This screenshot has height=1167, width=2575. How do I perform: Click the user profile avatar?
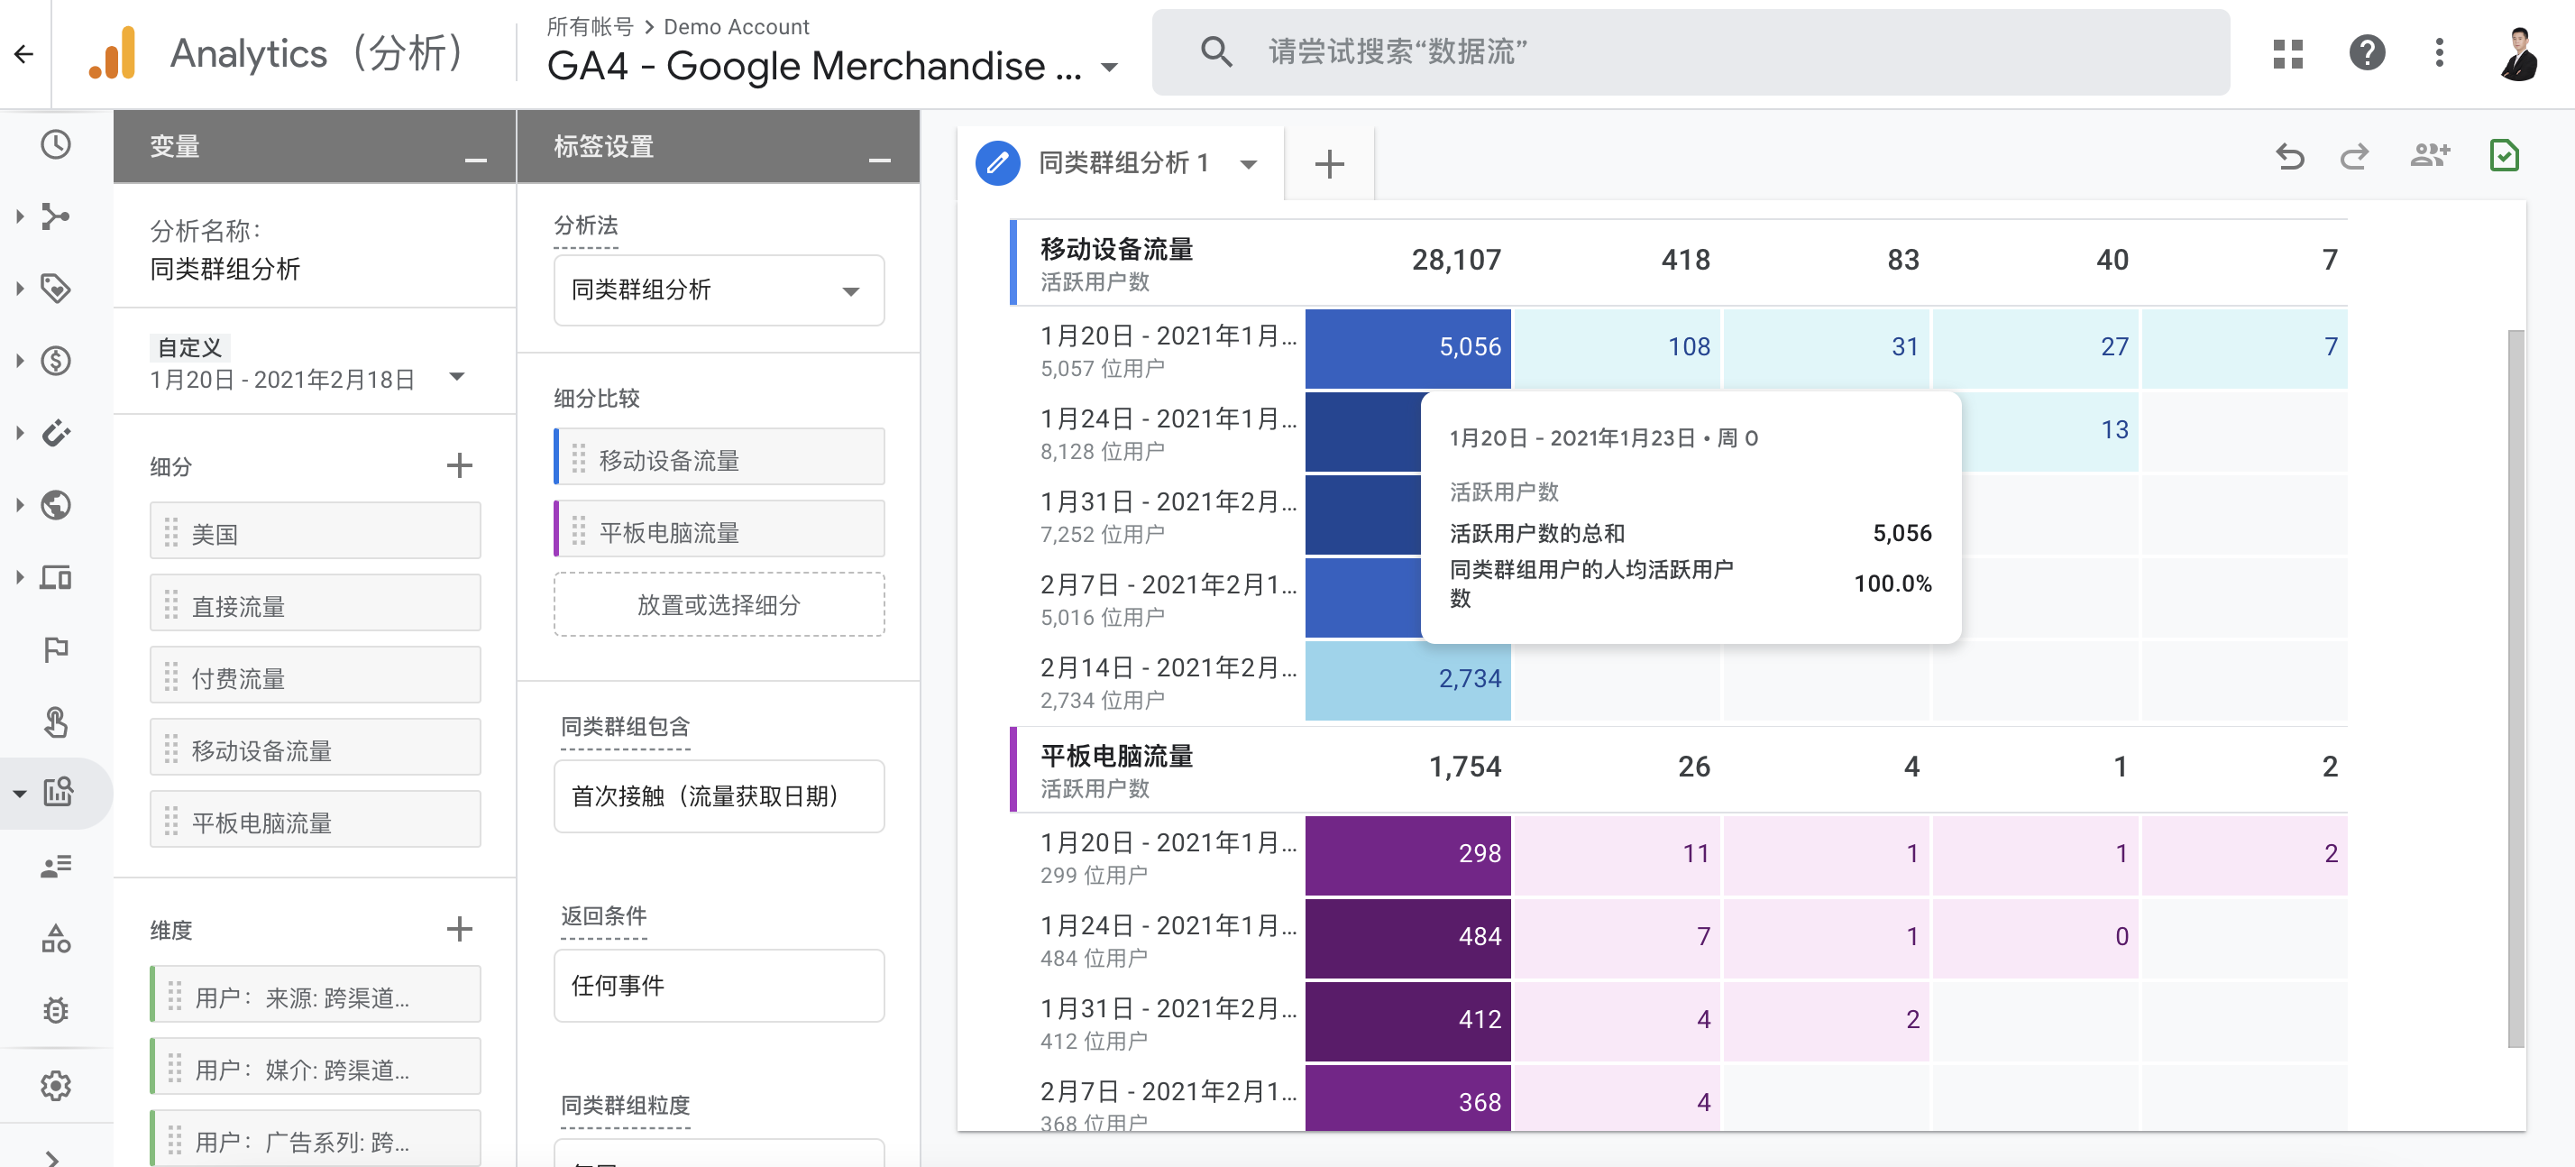point(2519,53)
